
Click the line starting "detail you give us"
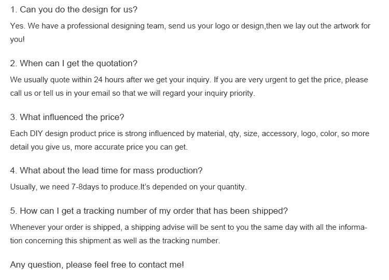99,147
